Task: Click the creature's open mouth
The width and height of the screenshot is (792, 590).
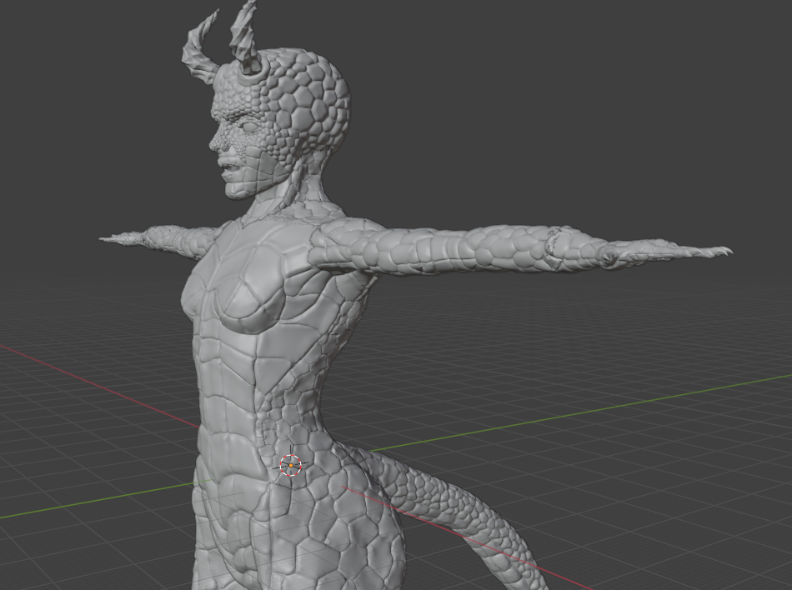Action: tap(228, 164)
